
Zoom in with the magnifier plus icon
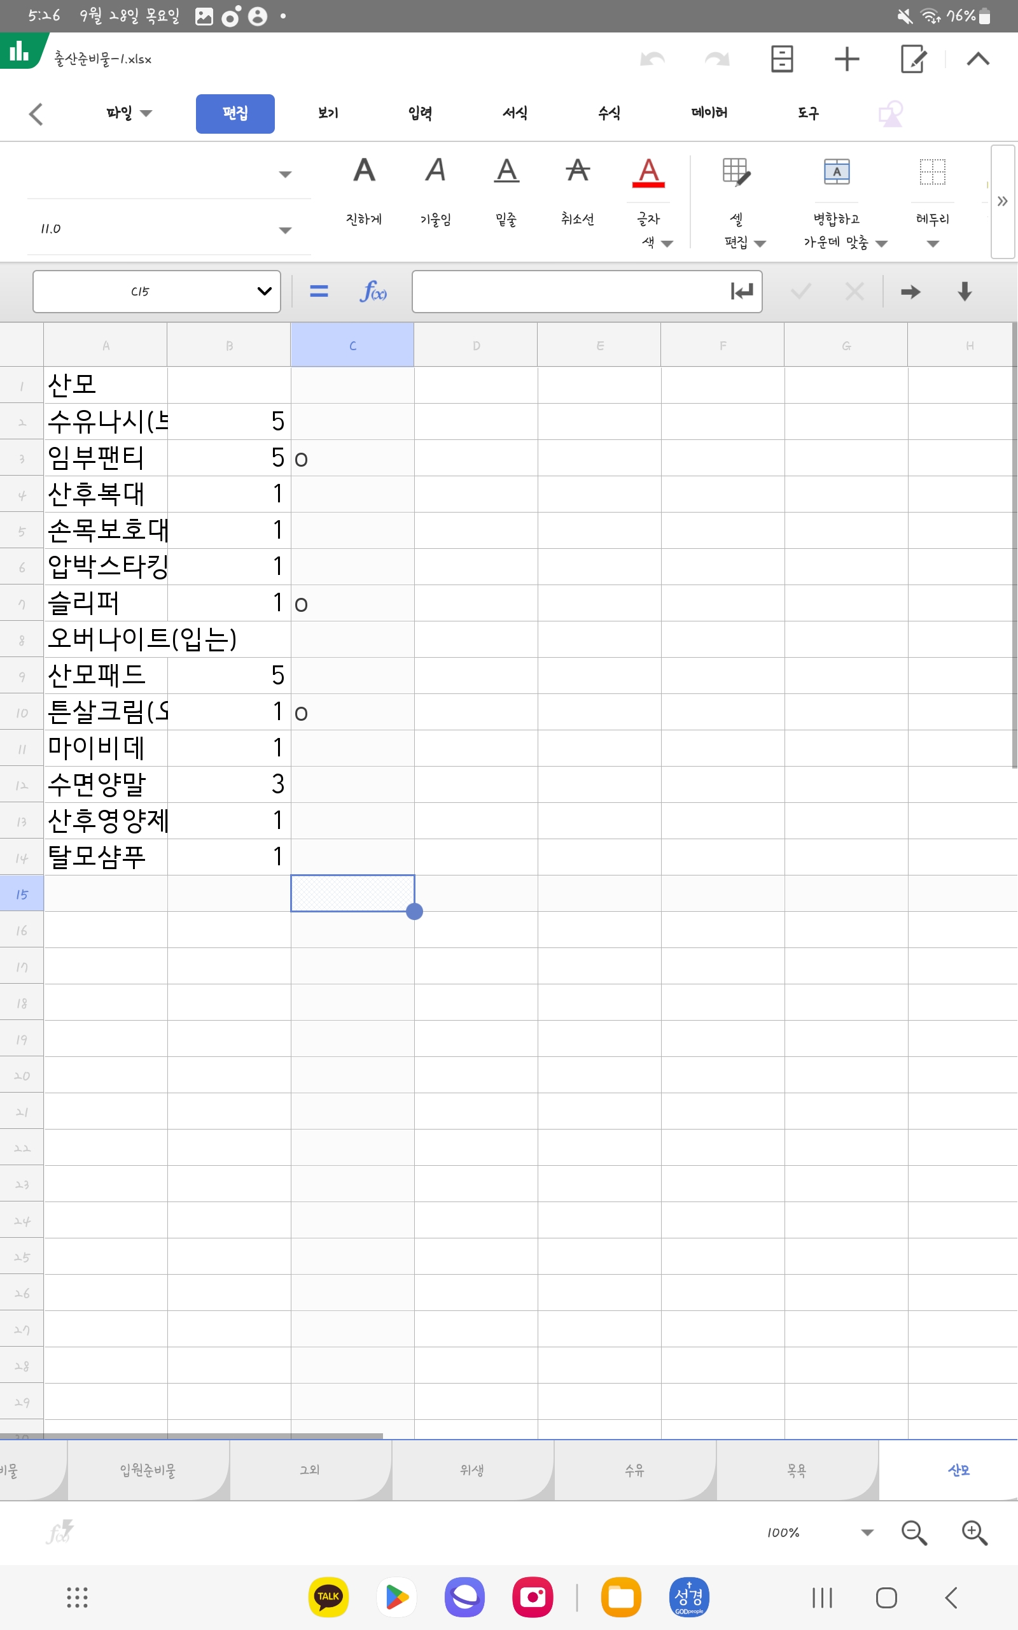(973, 1533)
